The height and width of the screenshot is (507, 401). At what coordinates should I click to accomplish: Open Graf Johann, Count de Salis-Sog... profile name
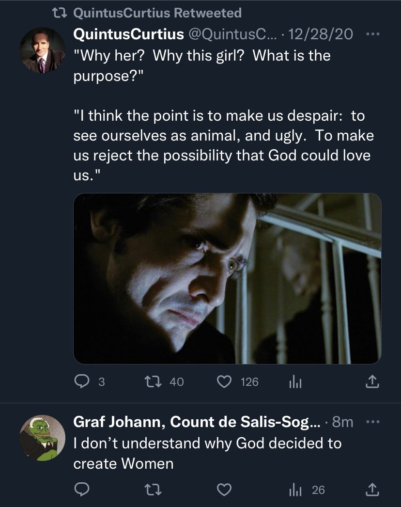coord(197,422)
